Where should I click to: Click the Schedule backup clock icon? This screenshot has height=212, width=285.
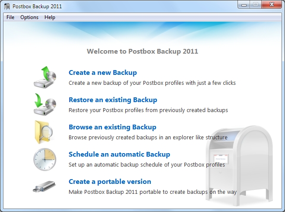[45, 159]
